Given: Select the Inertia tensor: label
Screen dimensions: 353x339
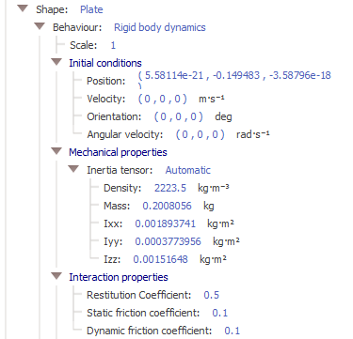Looking at the screenshot, I should tap(120, 170).
